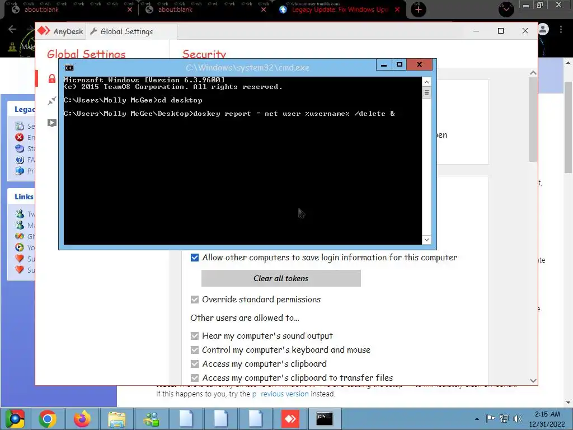Click the red X icon in Legacy Update sidebar
573x430 pixels.
20,137
